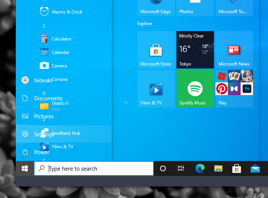
Task: Open the hideaki user account menu
Action: coord(37,80)
